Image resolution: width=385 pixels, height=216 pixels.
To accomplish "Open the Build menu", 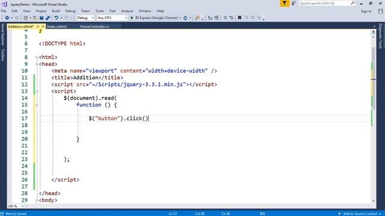I will coord(56,11).
